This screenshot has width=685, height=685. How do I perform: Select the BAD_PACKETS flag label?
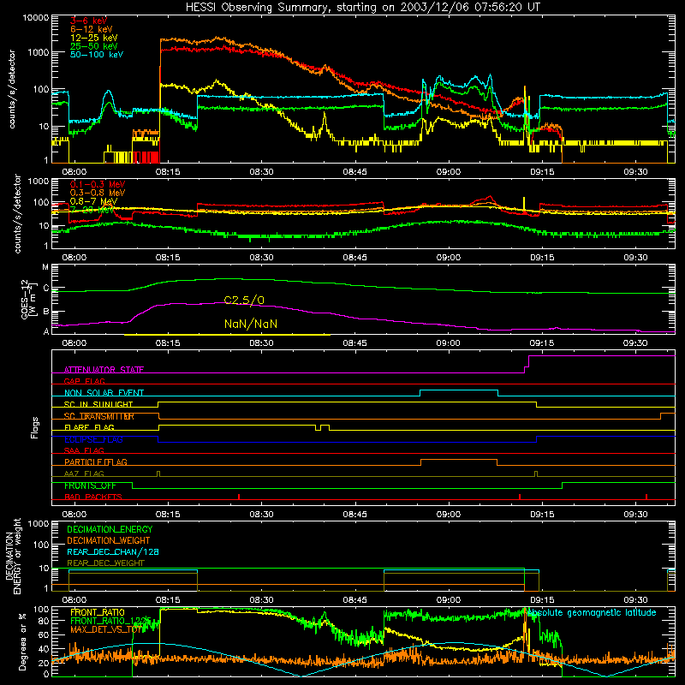pyautogui.click(x=93, y=497)
